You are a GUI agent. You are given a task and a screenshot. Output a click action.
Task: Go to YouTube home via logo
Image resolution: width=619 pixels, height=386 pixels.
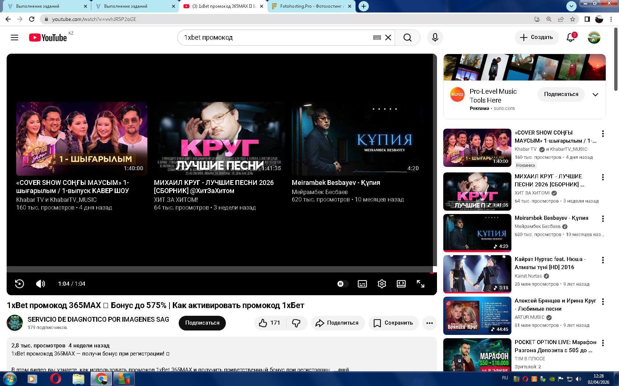(48, 37)
